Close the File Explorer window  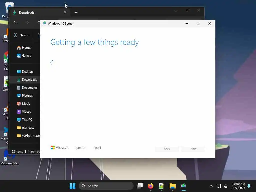199,10
